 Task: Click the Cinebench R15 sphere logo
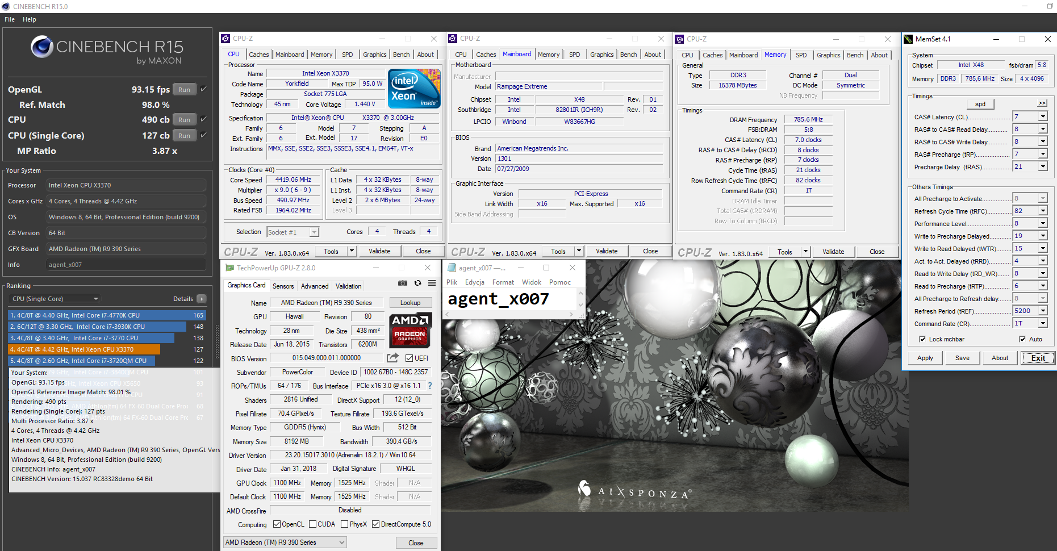click(42, 47)
